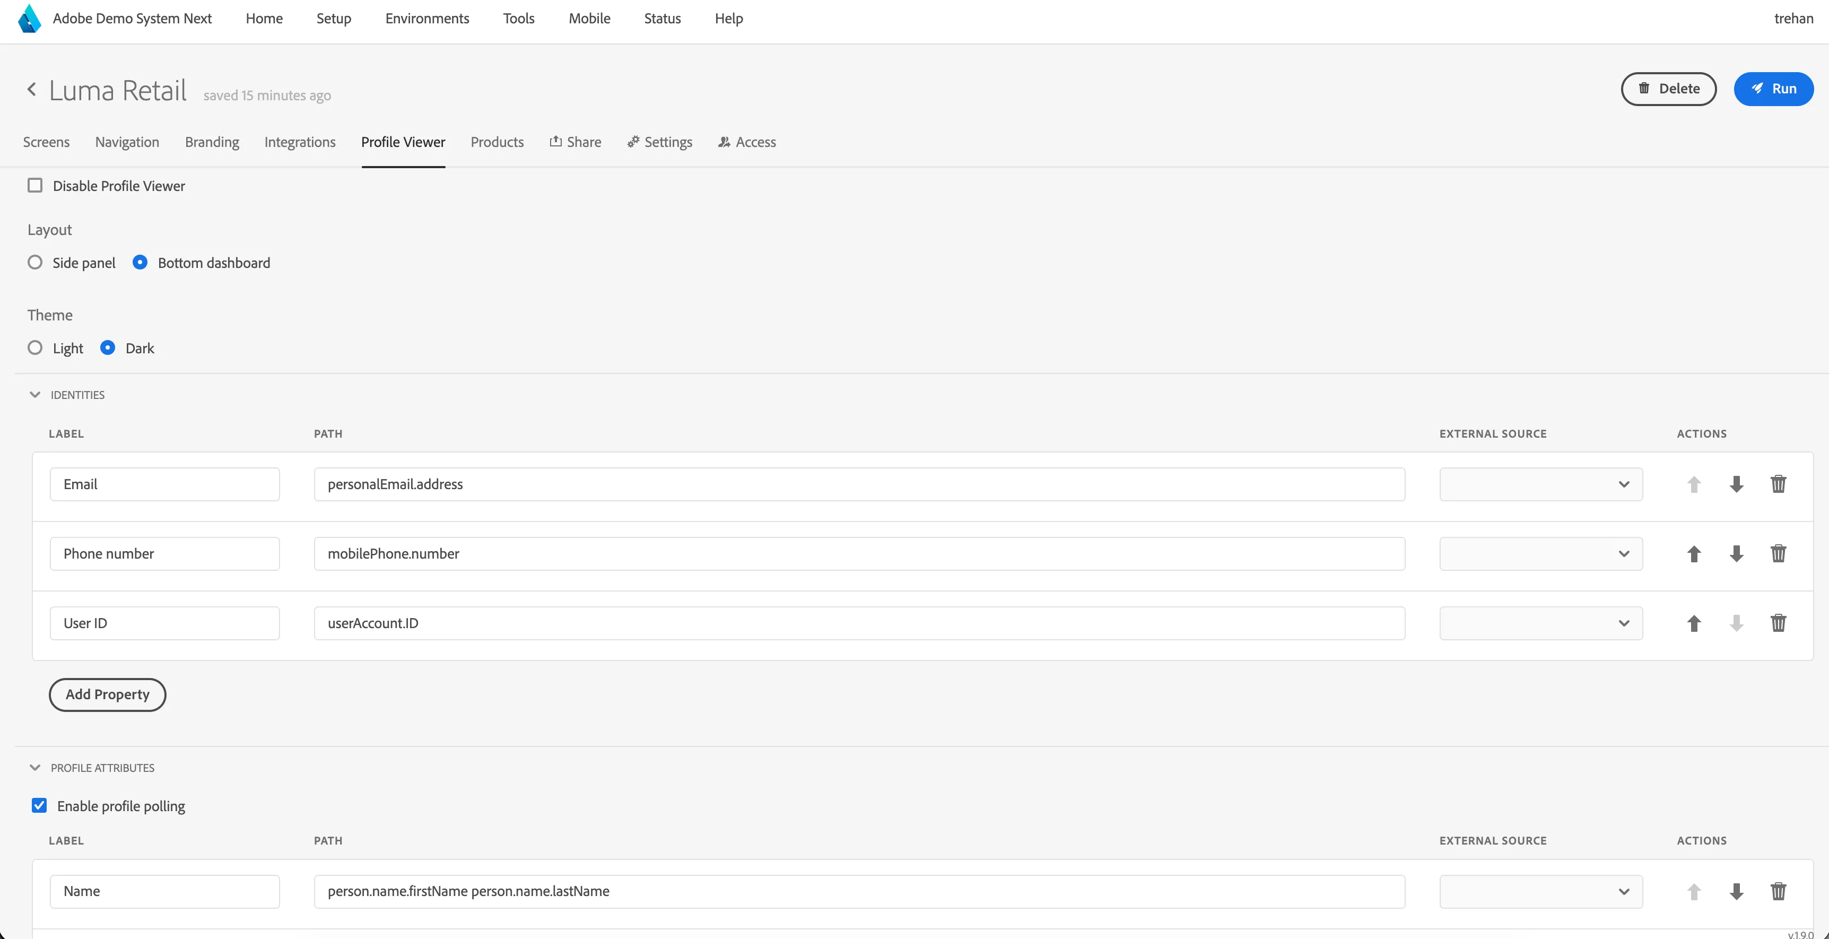The height and width of the screenshot is (939, 1829).
Task: Open the trehan user account
Action: [1793, 19]
